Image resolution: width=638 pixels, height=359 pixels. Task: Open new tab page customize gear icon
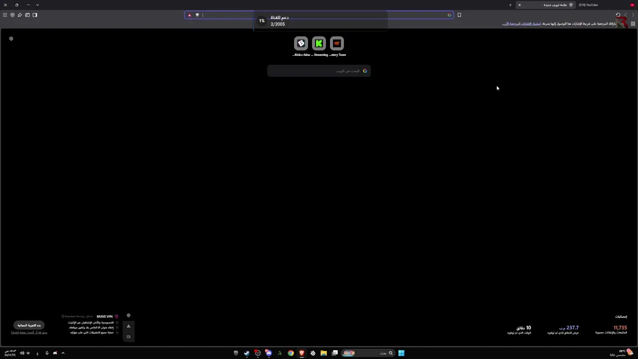tap(11, 38)
